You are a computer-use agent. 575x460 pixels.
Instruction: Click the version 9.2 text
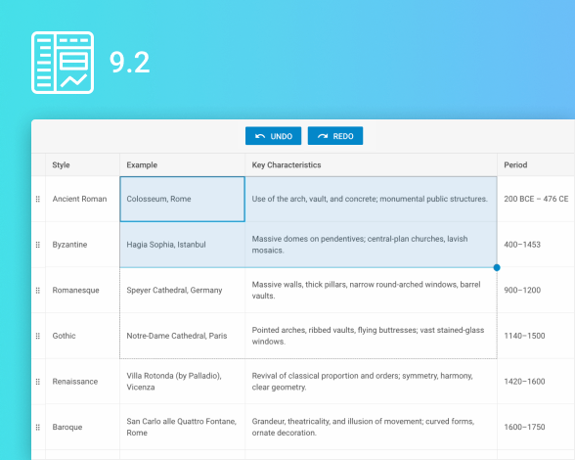click(129, 63)
